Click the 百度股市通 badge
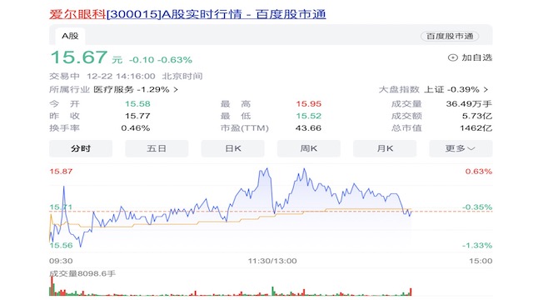Screen dimensions: 533x300 click(x=450, y=36)
